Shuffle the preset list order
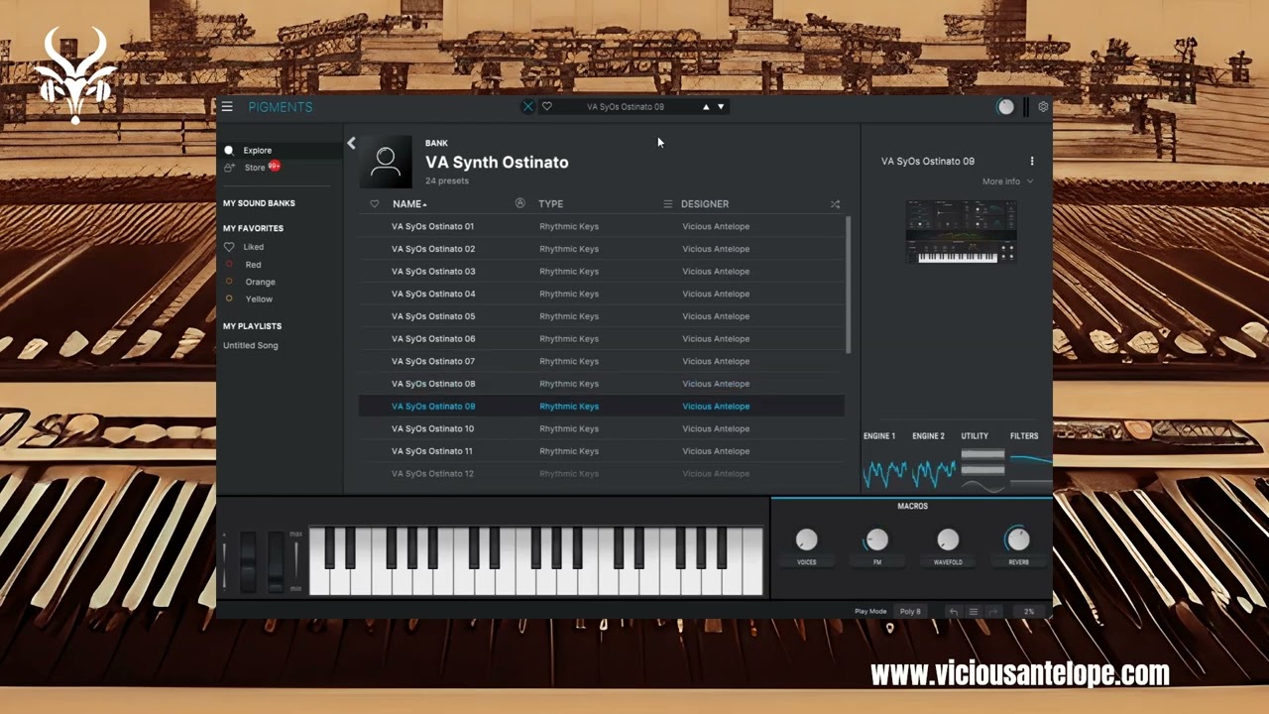 (835, 204)
